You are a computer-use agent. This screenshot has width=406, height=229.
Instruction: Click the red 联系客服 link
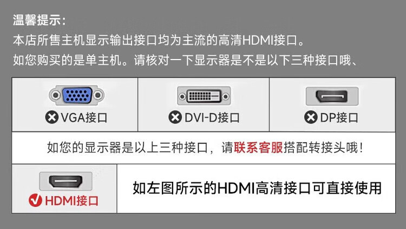click(x=258, y=148)
